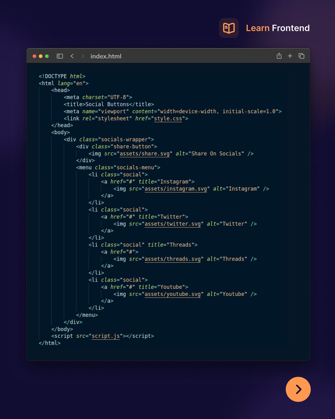This screenshot has height=419, width=335.
Task: Click the assets/share.svg link
Action: click(x=144, y=153)
